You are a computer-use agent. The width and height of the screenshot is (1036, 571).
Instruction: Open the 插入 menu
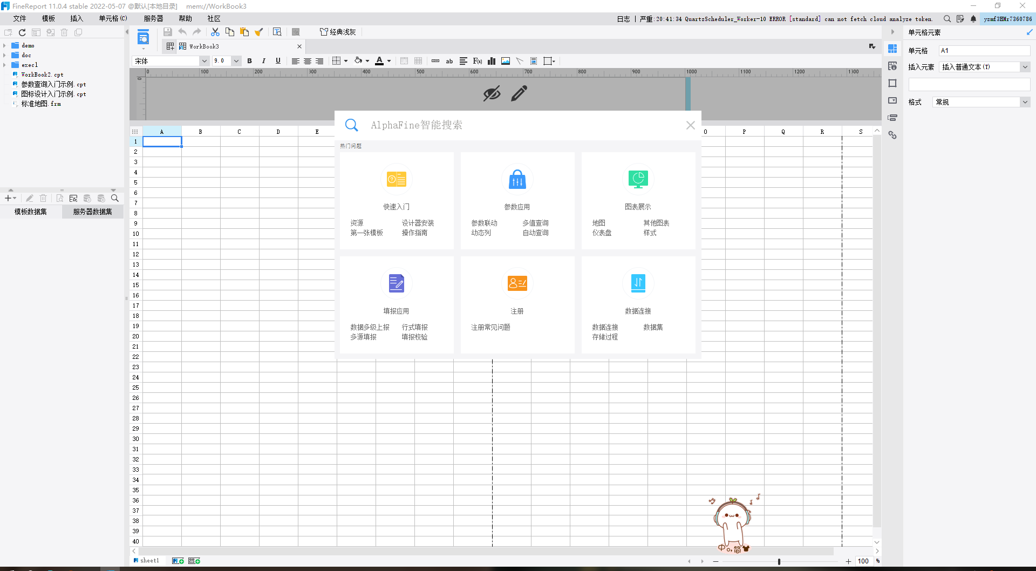pos(77,19)
